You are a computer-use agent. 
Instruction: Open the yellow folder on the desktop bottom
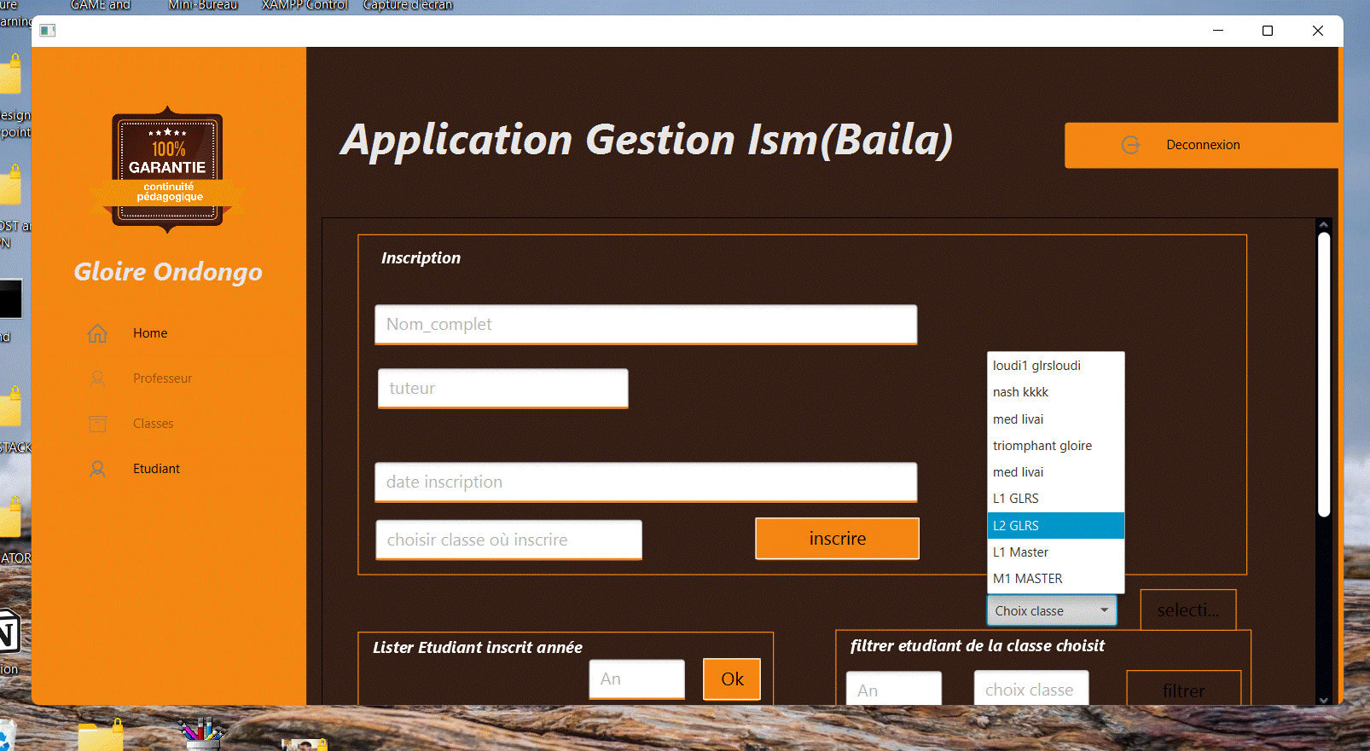pyautogui.click(x=101, y=735)
